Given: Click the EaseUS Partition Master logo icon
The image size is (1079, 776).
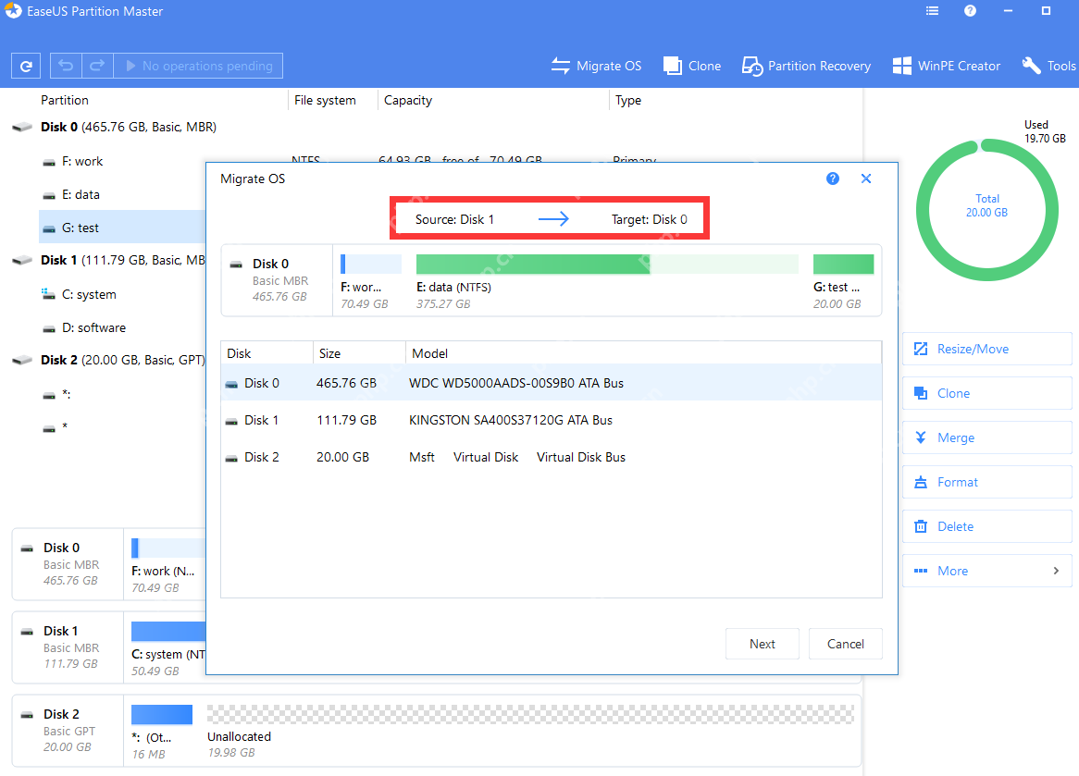Looking at the screenshot, I should coord(13,11).
